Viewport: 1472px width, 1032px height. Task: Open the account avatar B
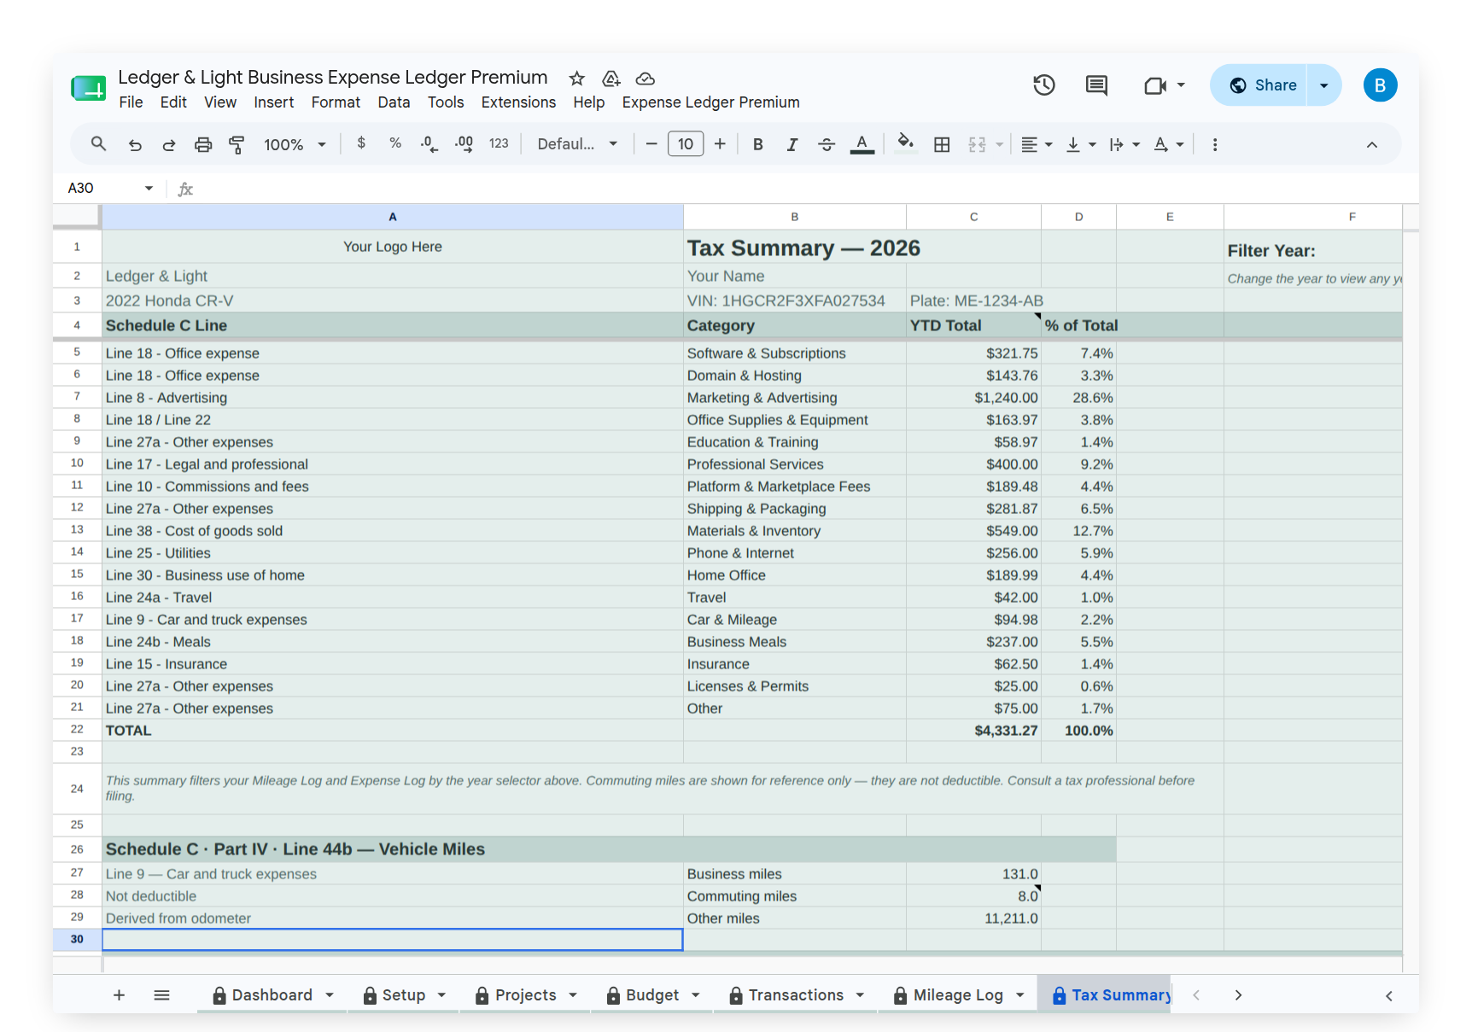[1380, 85]
